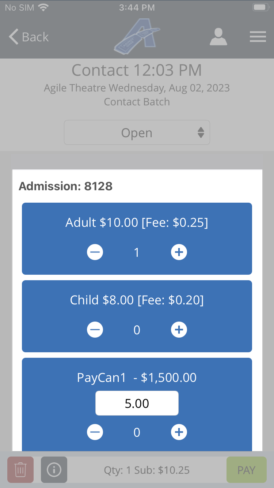The image size is (274, 488).
Task: Tap the Contact 12:03 PM heading
Action: pos(137,70)
